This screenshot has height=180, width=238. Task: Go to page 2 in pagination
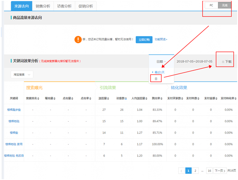pyautogui.click(x=195, y=171)
